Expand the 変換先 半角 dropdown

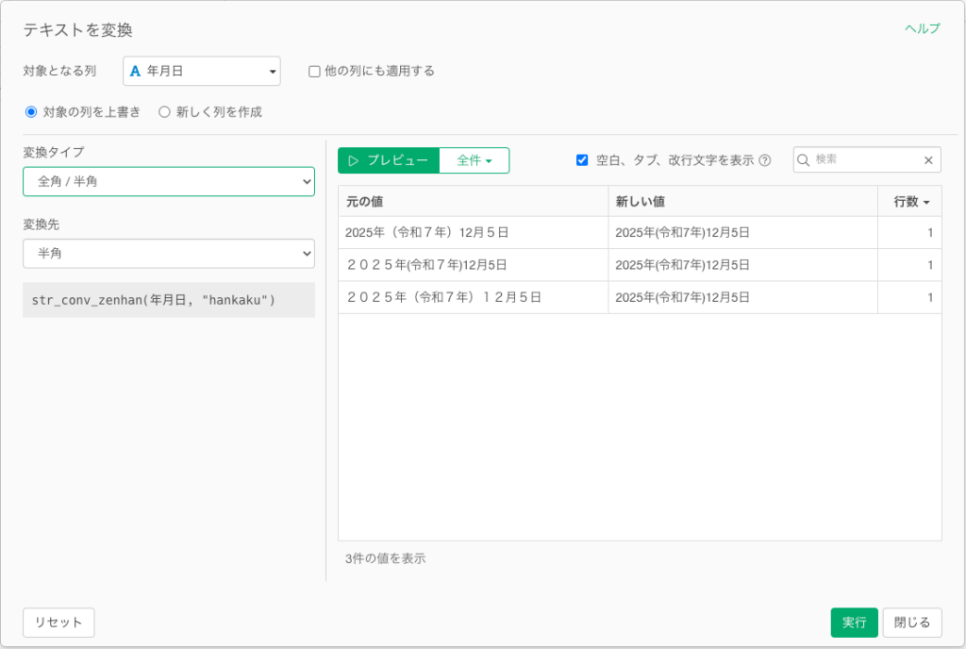169,254
